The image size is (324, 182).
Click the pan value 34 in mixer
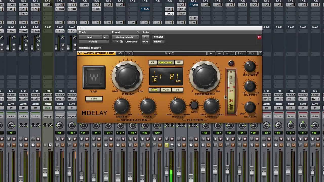(x=108, y=133)
